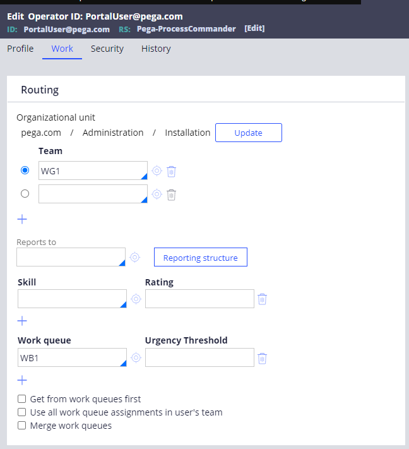Click the PortalUser@pega.com ID value
The height and width of the screenshot is (449, 409).
[x=67, y=30]
